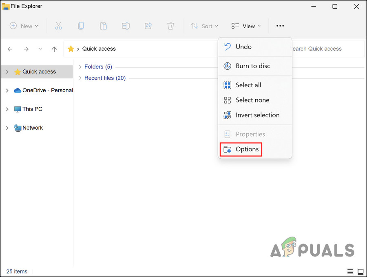This screenshot has height=277, width=367.
Task: Go back with the left arrow
Action: tap(10, 49)
